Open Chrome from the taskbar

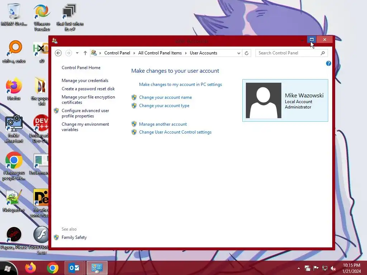coord(53,268)
